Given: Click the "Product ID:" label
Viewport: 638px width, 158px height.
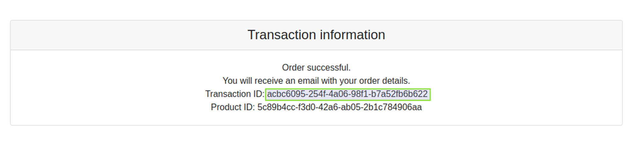Looking at the screenshot, I should click(233, 107).
